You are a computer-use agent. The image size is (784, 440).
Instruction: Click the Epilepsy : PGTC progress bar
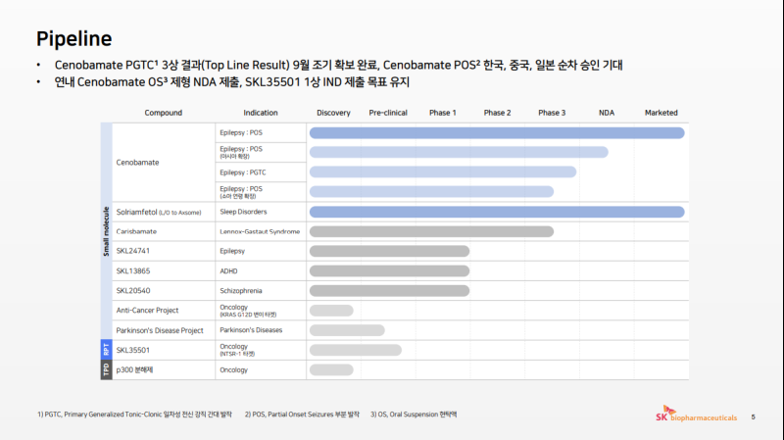coord(442,171)
